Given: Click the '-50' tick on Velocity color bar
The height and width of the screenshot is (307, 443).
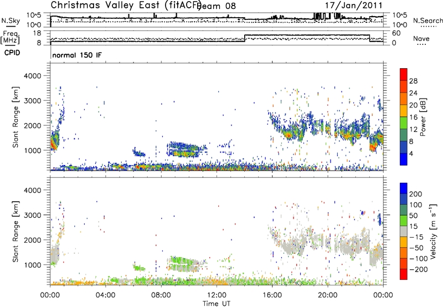Looking at the screenshot, I should tap(416, 248).
